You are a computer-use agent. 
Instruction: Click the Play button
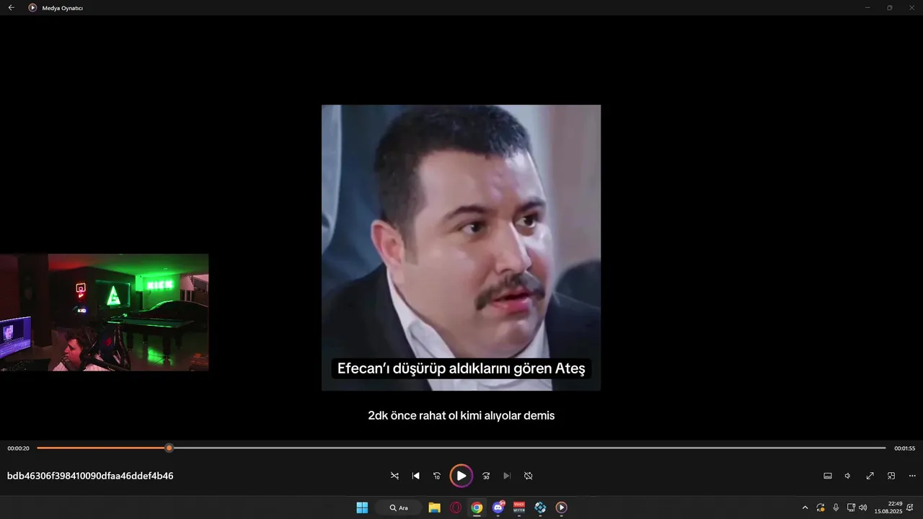(x=461, y=476)
